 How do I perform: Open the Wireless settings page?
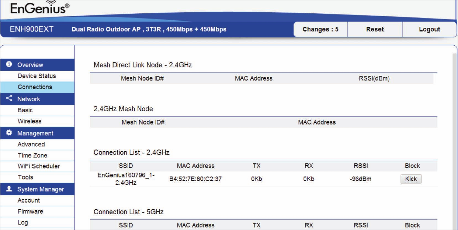click(30, 121)
